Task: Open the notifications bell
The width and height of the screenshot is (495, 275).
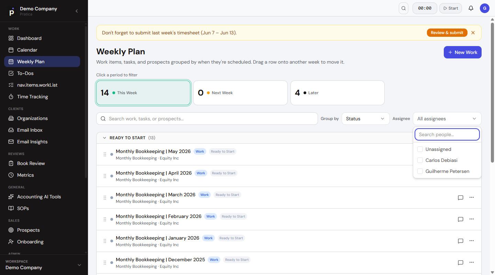Action: tap(471, 8)
